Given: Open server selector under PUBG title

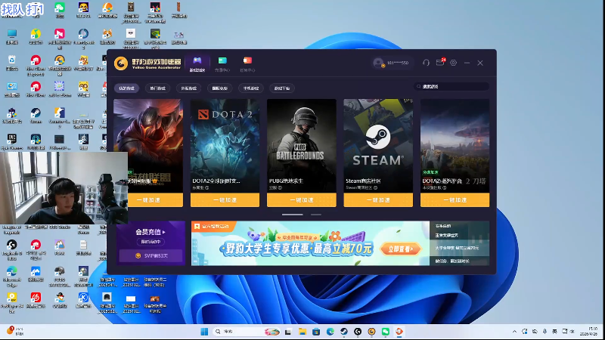Looking at the screenshot, I should click(275, 187).
